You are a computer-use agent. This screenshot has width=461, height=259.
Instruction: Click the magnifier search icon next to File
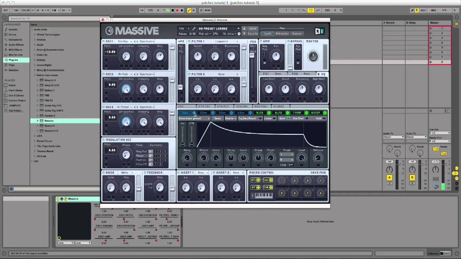[x=194, y=28]
